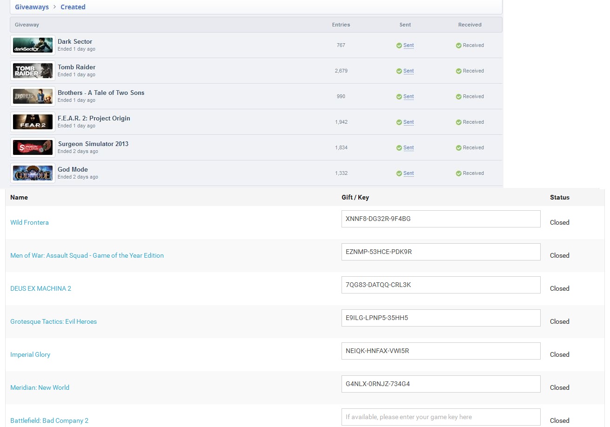Screen dimensions: 610x427
Task: Click the Sent link for F.E.A.R. 2
Action: click(409, 122)
